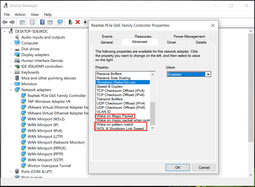This screenshot has height=187, width=255.
Task: Click the Forward arrow toolbar icon
Action: pos(12,22)
